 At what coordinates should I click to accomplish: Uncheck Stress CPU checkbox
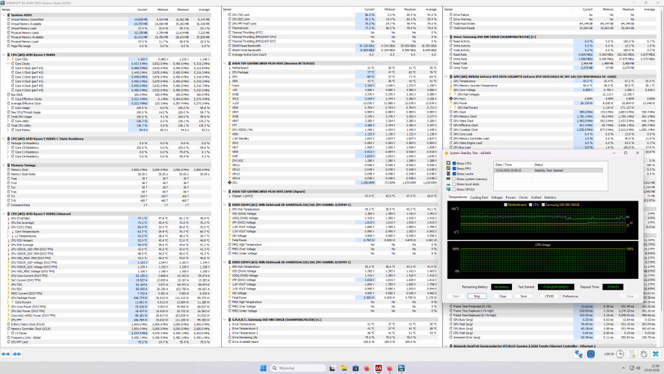454,163
